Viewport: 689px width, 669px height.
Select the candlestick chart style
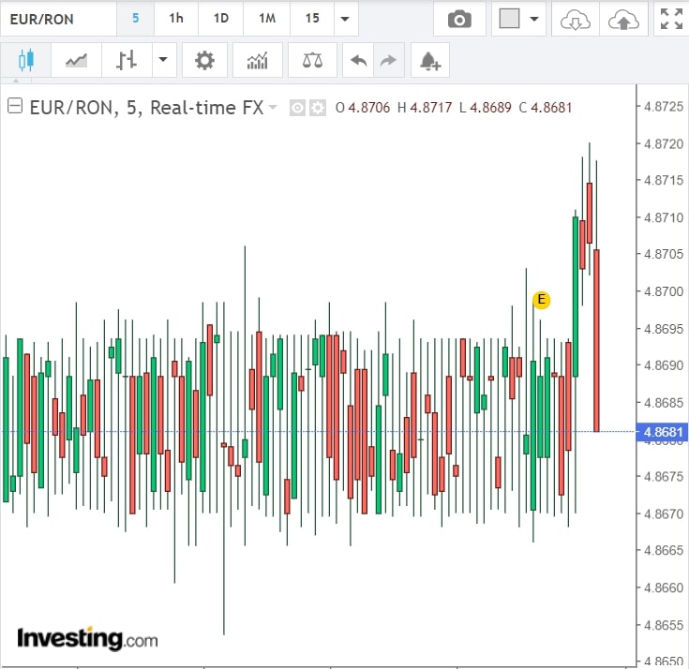coord(25,61)
